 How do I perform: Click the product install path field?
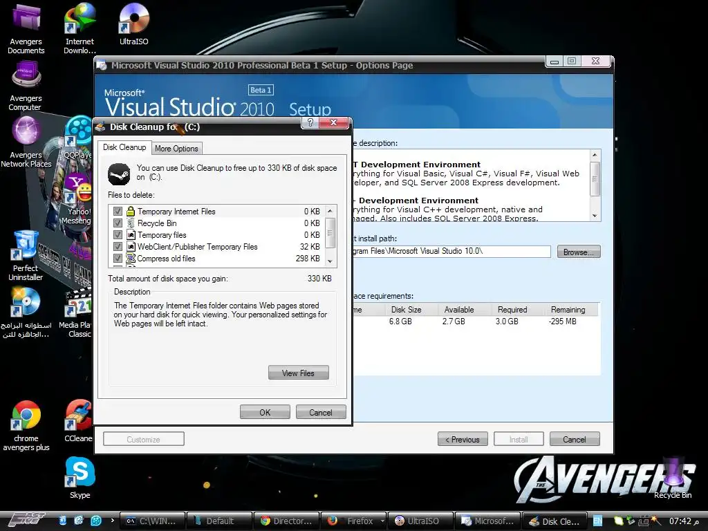pyautogui.click(x=451, y=251)
